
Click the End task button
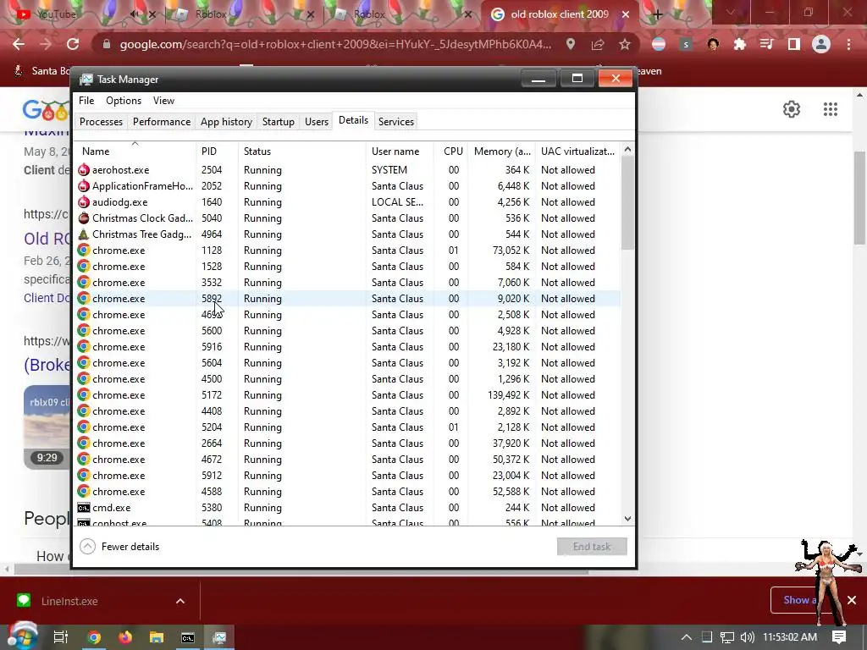(592, 547)
